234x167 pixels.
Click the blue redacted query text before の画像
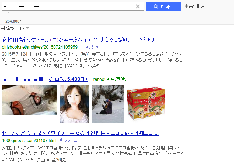[x=23, y=79]
